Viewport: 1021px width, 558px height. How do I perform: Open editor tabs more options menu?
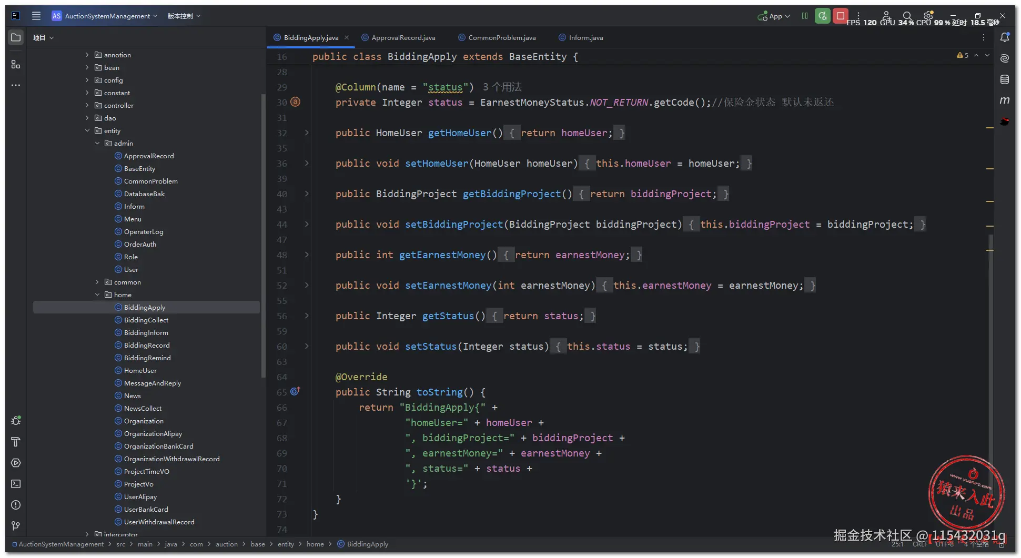coord(984,37)
